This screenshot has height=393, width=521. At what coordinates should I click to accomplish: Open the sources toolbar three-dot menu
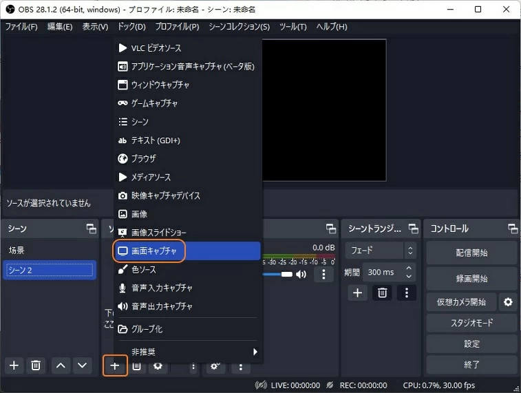pos(193,367)
